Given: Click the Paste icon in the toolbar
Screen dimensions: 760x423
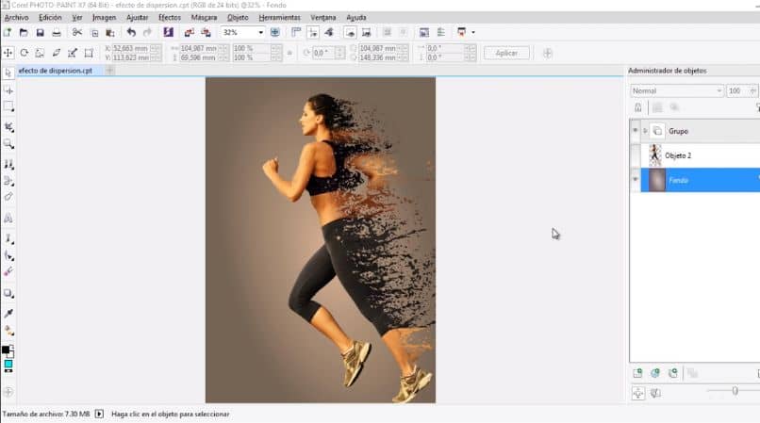Looking at the screenshot, I should tap(110, 32).
